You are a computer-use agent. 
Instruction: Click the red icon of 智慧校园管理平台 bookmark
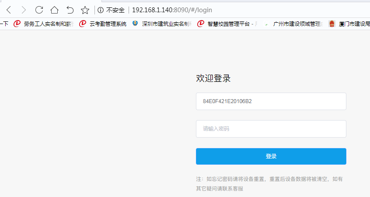point(201,24)
